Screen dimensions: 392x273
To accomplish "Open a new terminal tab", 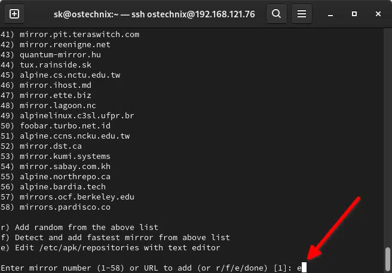I will pos(14,13).
